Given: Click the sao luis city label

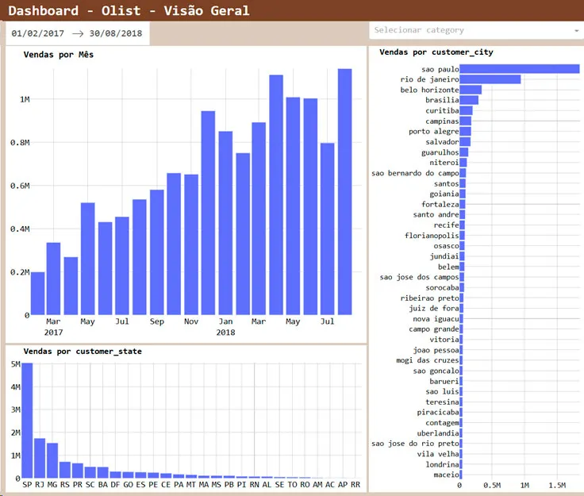Looking at the screenshot, I should click(442, 391).
